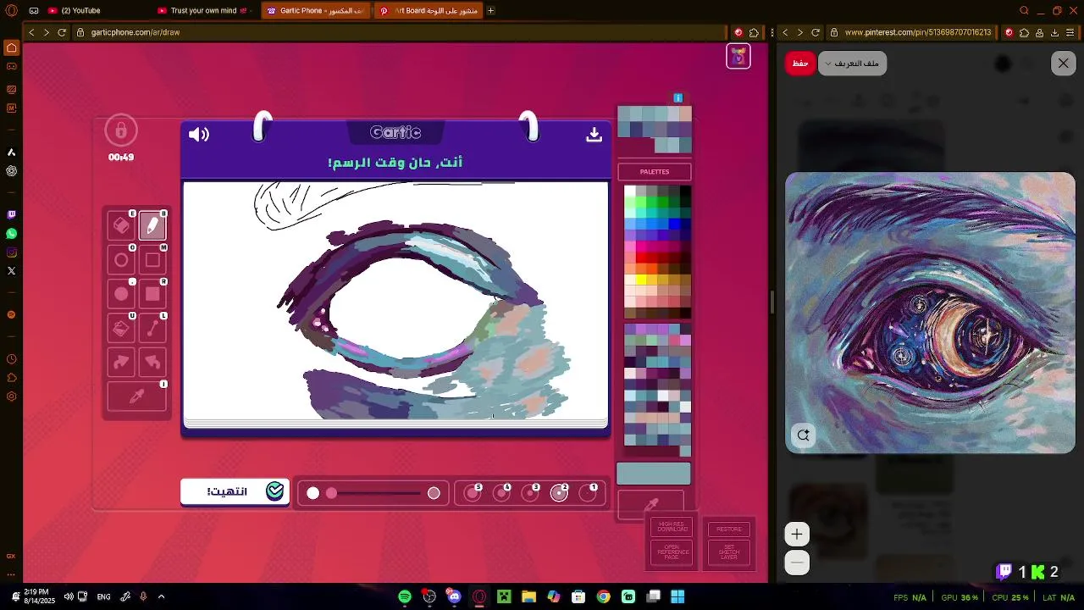Open a new browser tab
Screen dimensions: 1084x610
point(491,10)
